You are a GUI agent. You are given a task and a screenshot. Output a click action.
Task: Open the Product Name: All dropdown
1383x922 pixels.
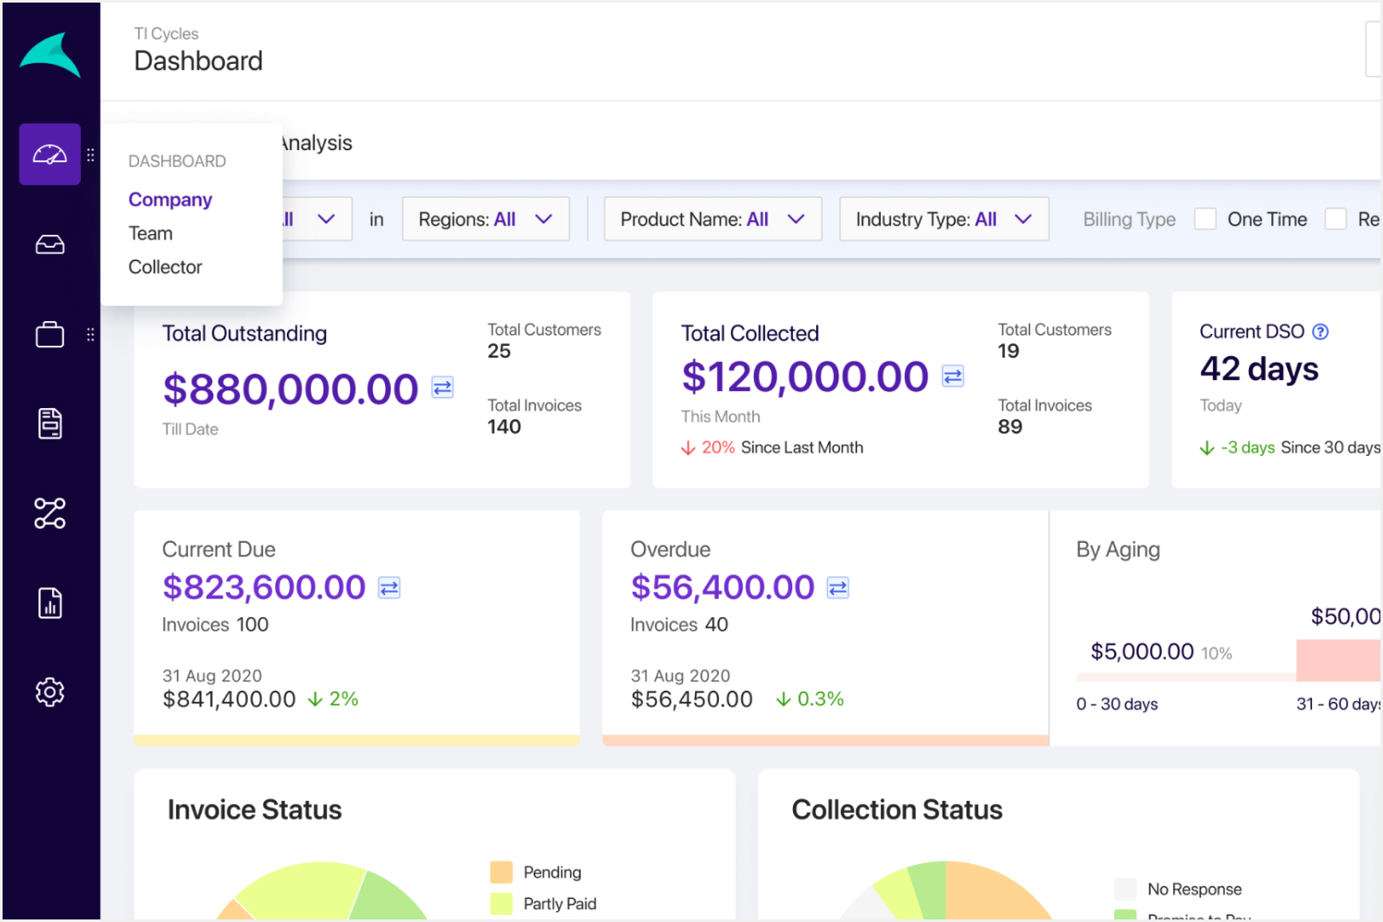(x=713, y=219)
